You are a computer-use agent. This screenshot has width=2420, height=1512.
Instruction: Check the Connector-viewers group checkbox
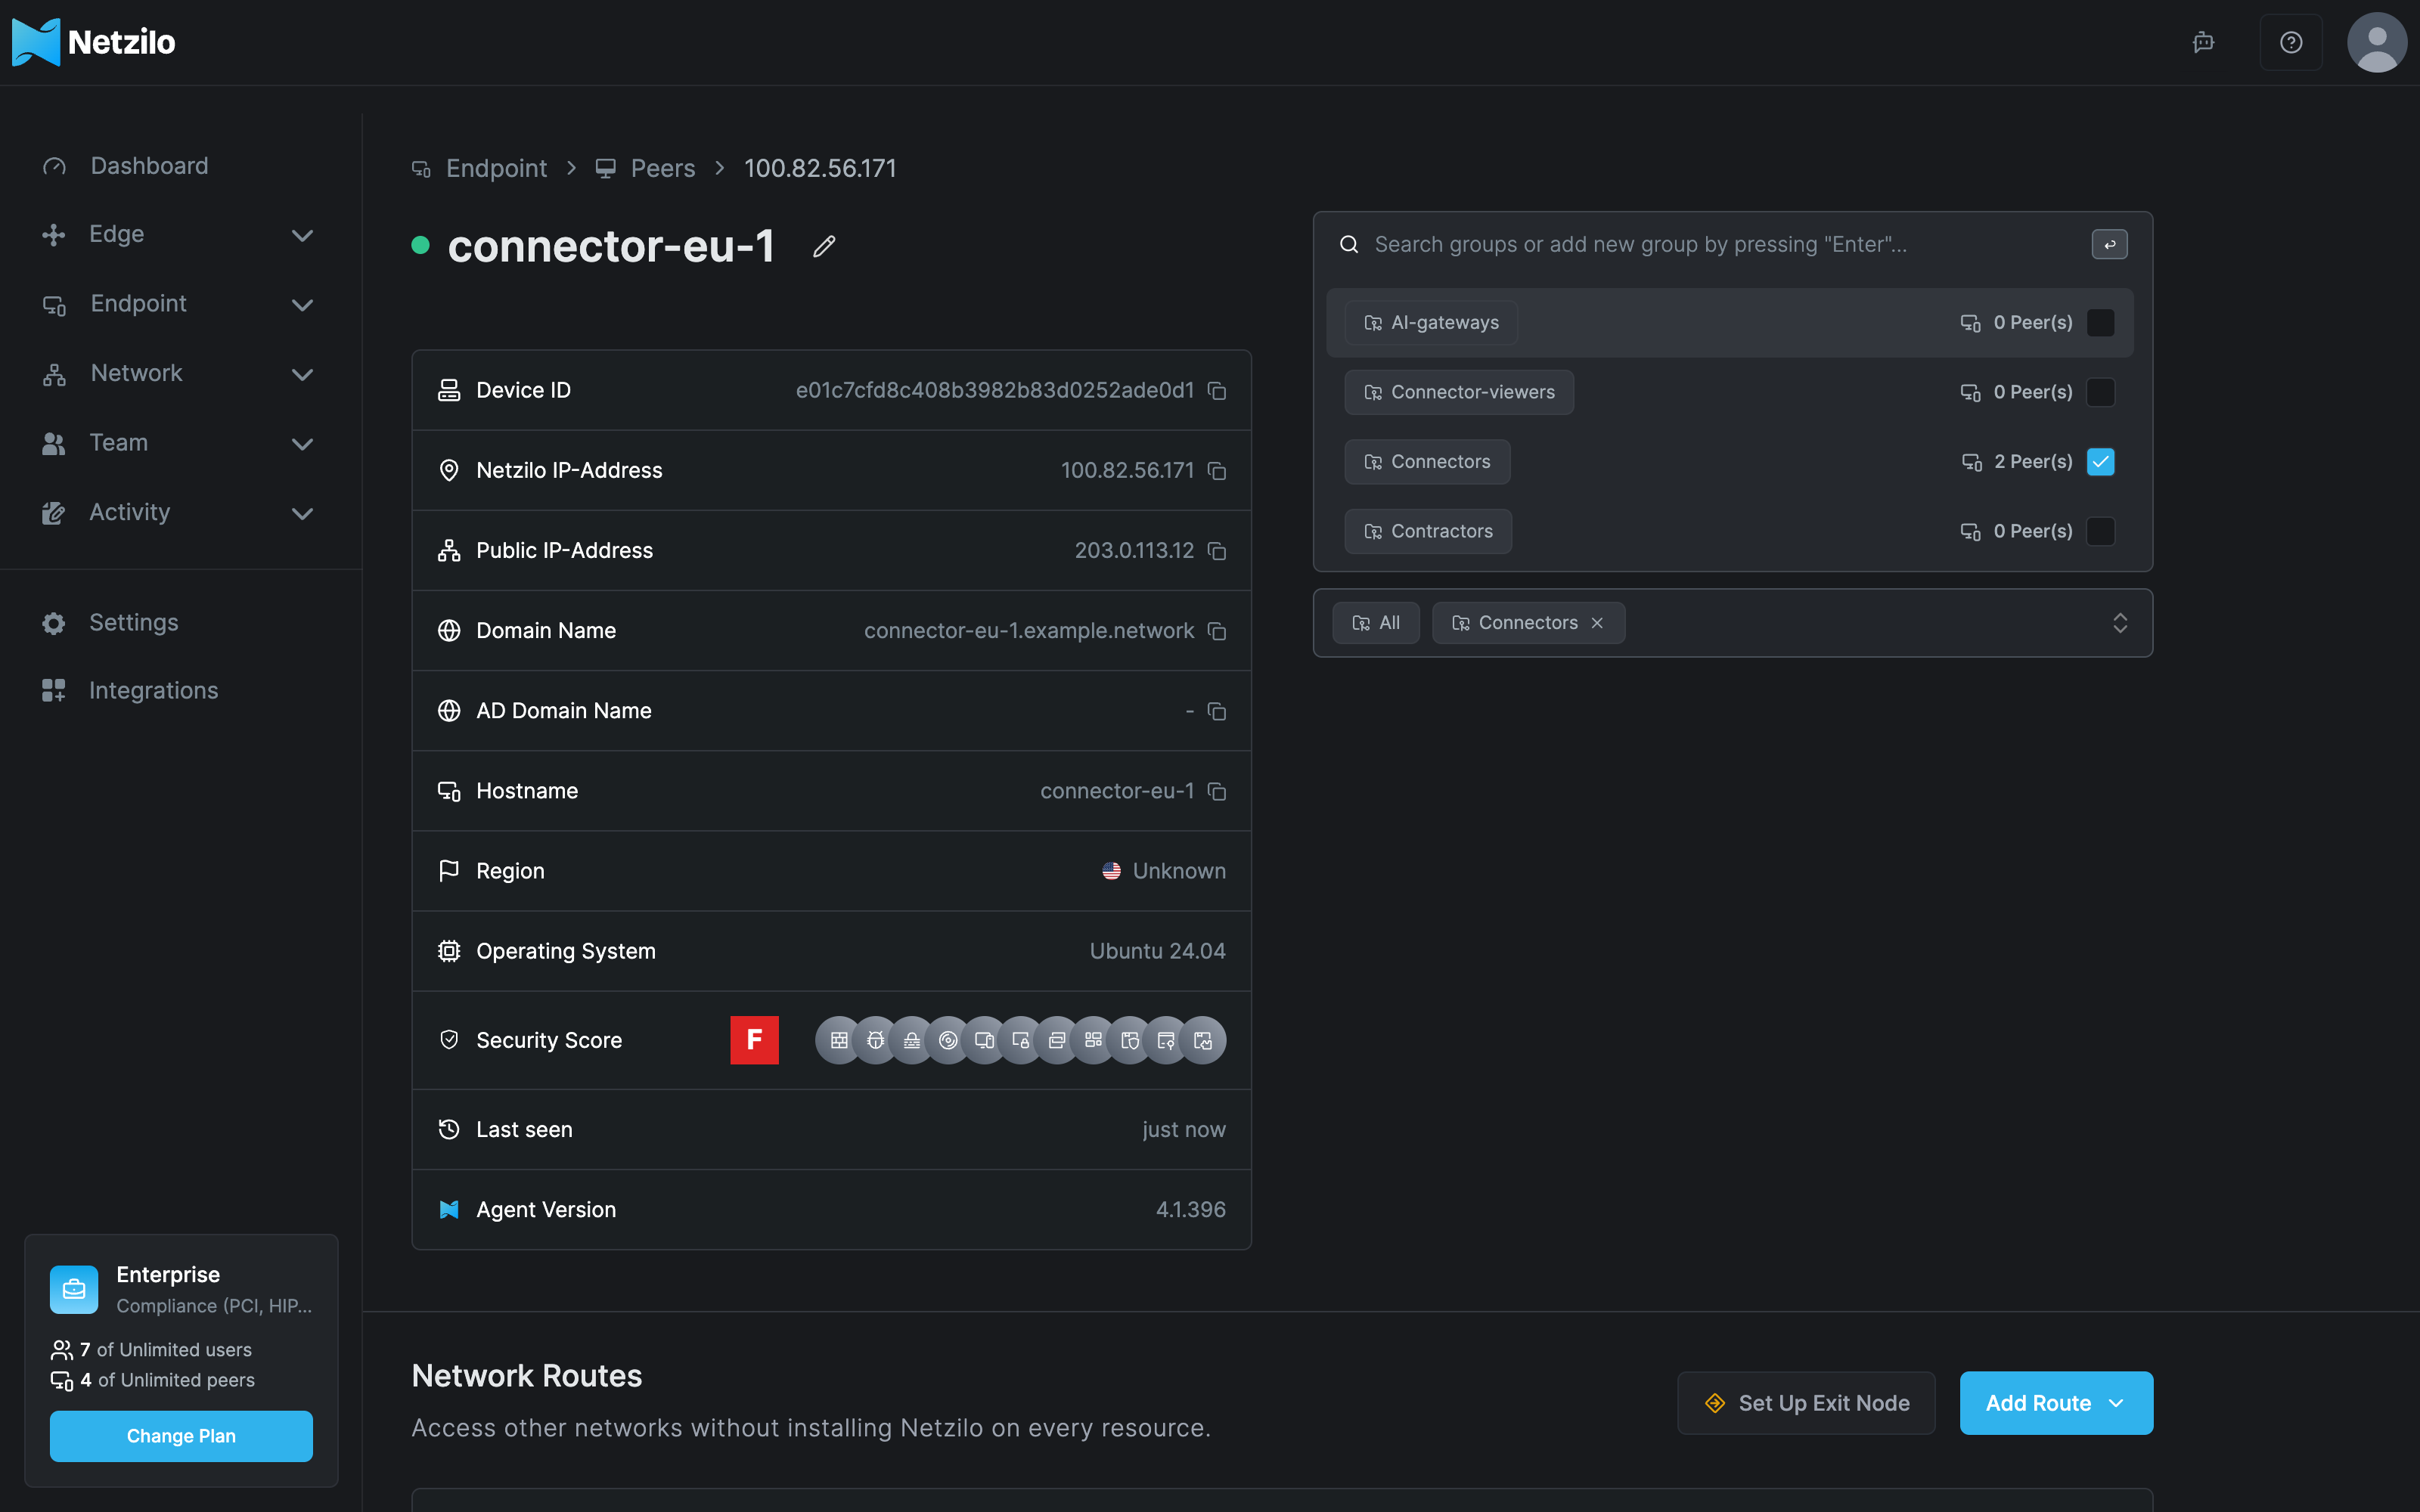pyautogui.click(x=2101, y=392)
